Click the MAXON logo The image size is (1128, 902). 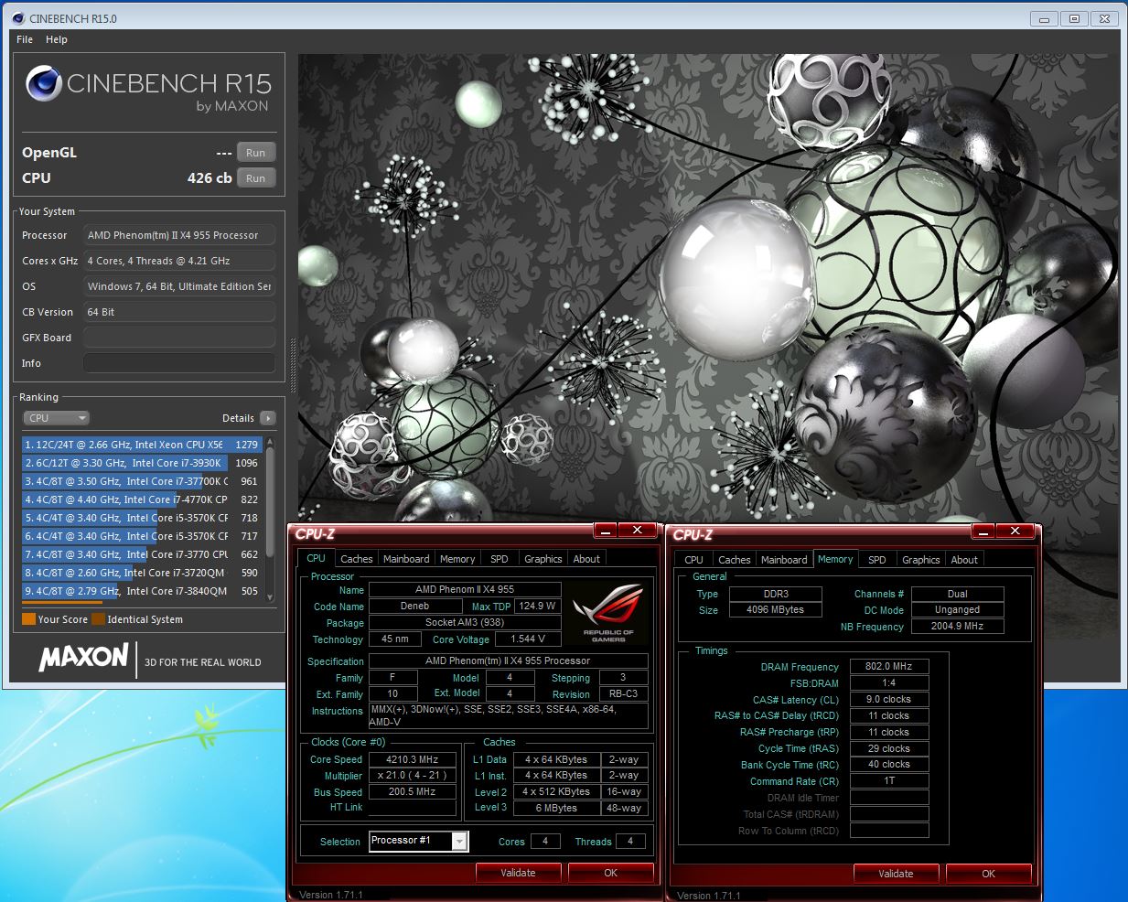tap(83, 656)
